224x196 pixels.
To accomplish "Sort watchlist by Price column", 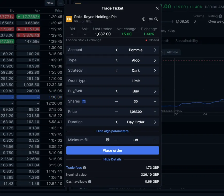I will [59, 10].
